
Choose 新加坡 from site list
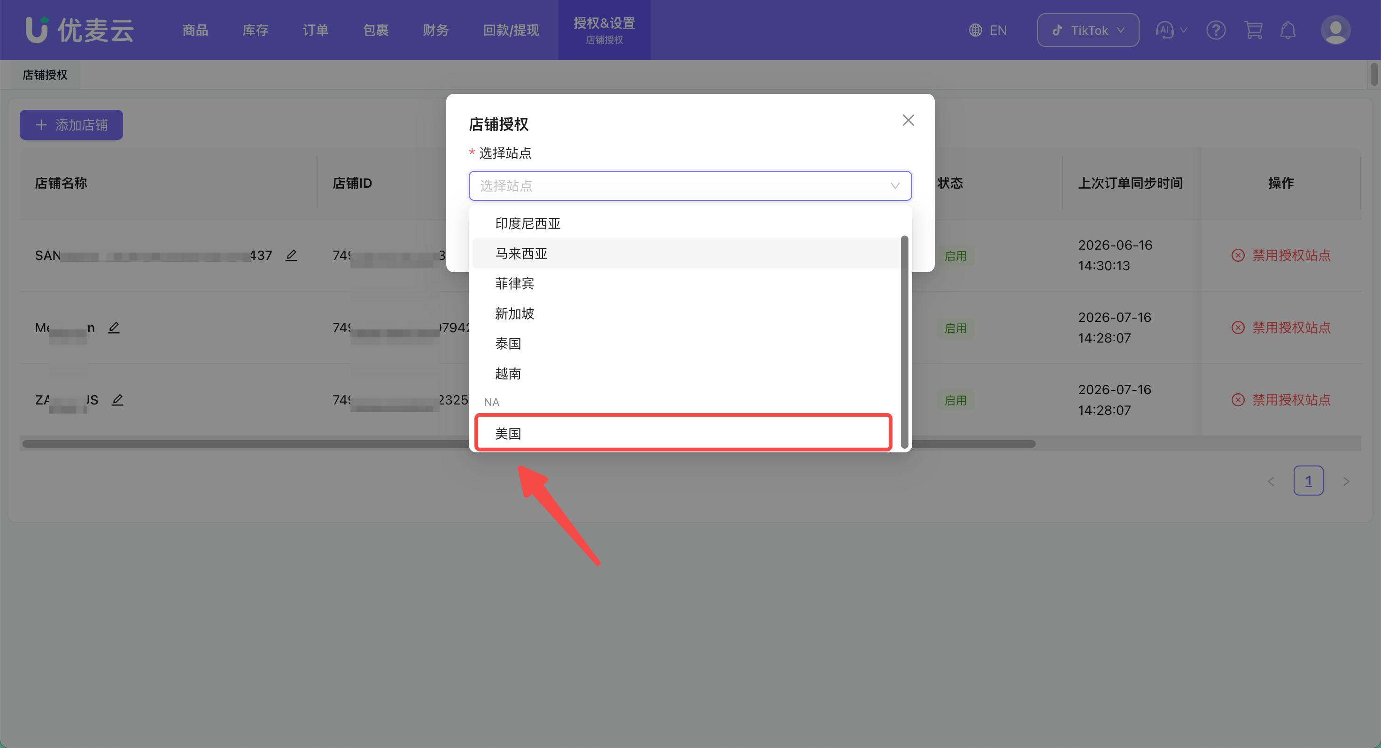pyautogui.click(x=686, y=313)
